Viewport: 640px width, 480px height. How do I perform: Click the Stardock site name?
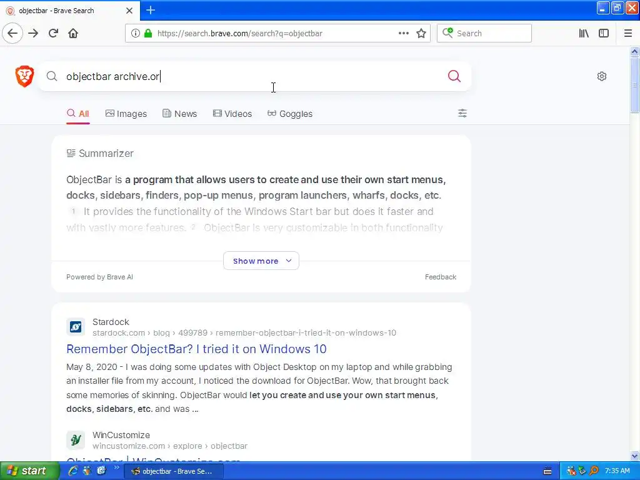(x=111, y=322)
